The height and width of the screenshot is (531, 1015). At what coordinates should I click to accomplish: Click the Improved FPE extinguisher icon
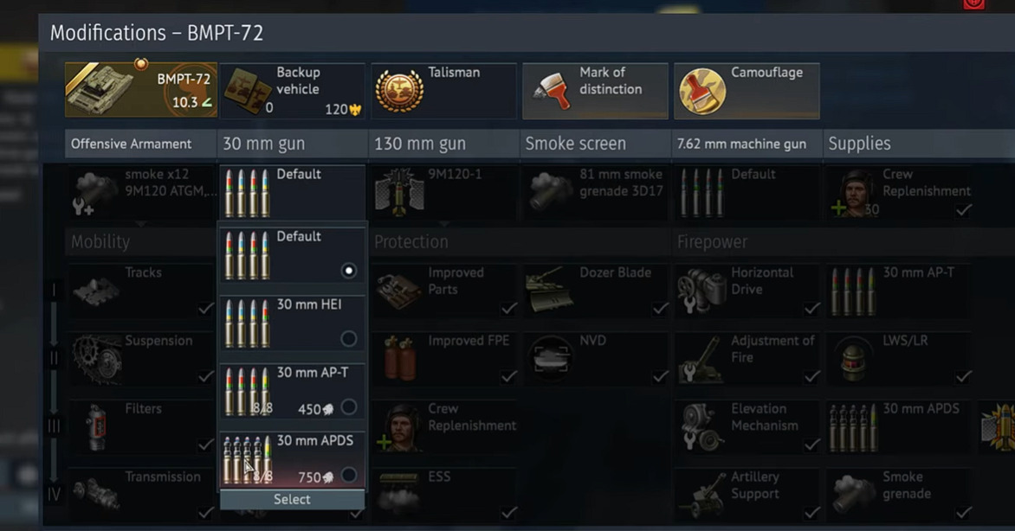click(399, 358)
